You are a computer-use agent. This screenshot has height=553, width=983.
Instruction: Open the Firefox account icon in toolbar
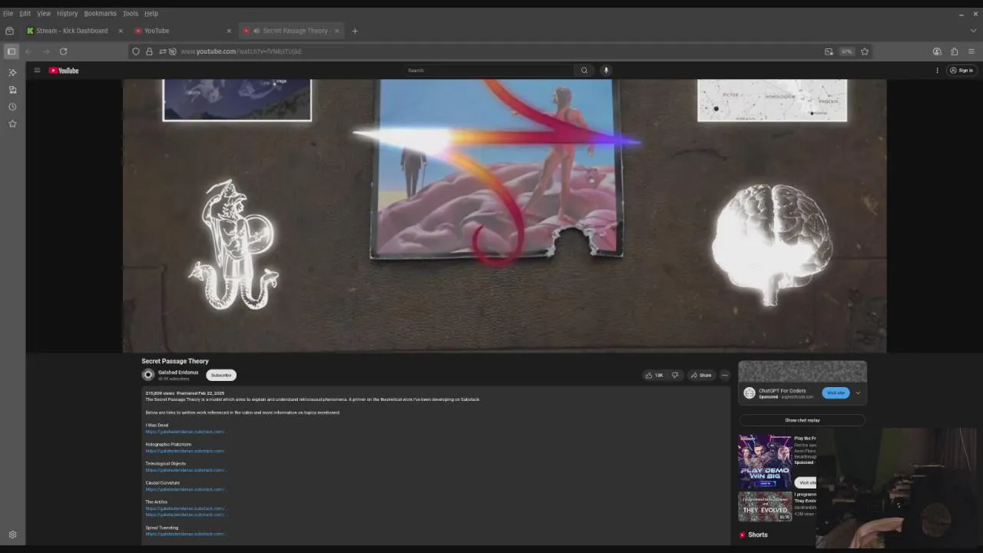(x=937, y=51)
